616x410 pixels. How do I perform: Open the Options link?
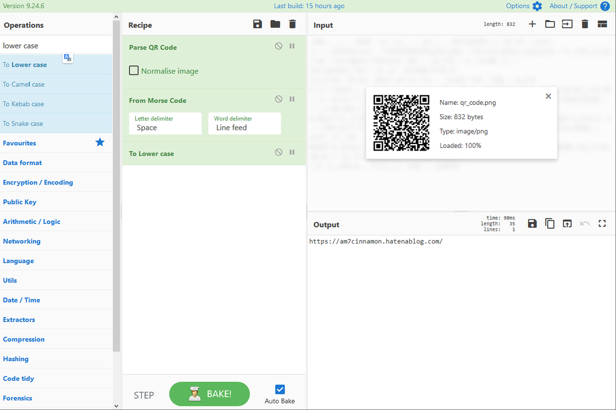point(517,6)
